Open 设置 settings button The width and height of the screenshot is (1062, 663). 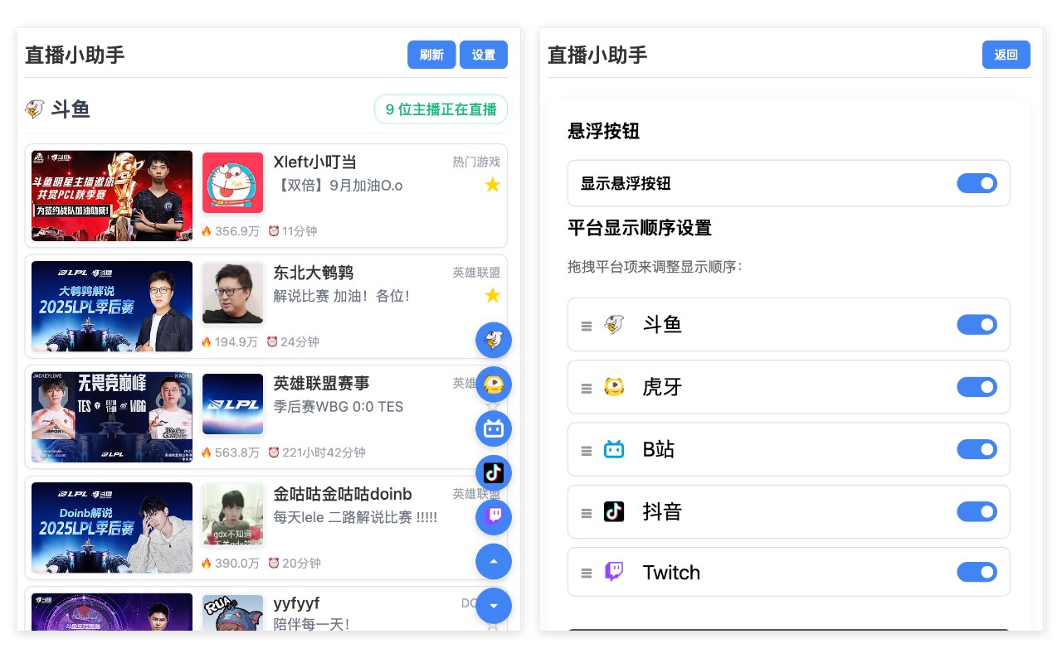tap(484, 55)
